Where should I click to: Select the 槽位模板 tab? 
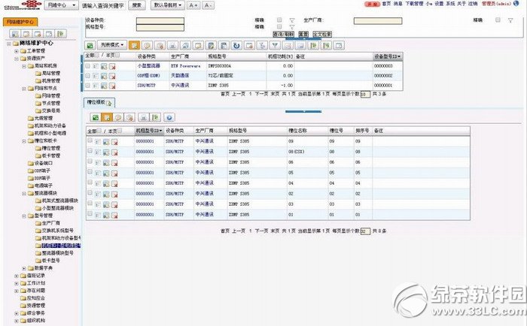(x=99, y=102)
